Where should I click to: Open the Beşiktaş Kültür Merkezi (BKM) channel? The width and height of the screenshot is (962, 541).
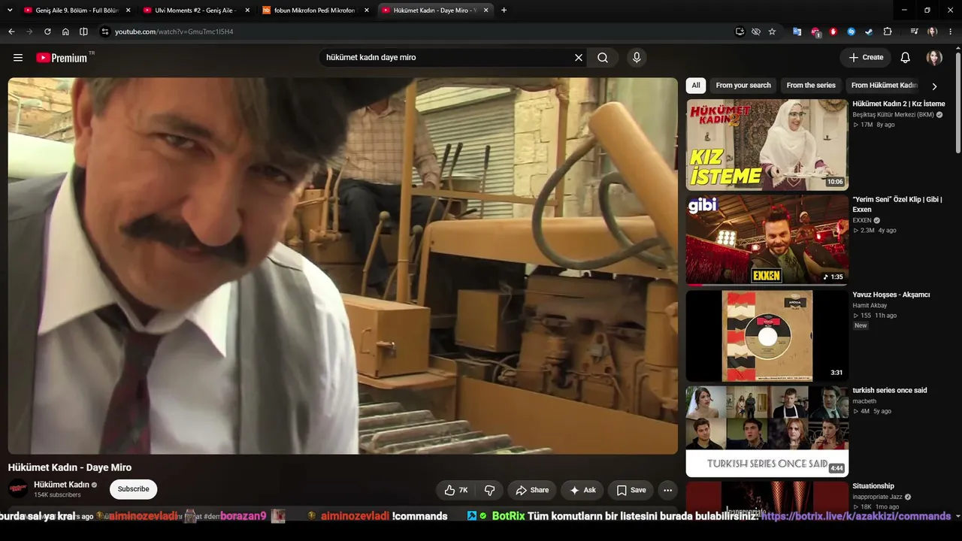click(x=893, y=115)
